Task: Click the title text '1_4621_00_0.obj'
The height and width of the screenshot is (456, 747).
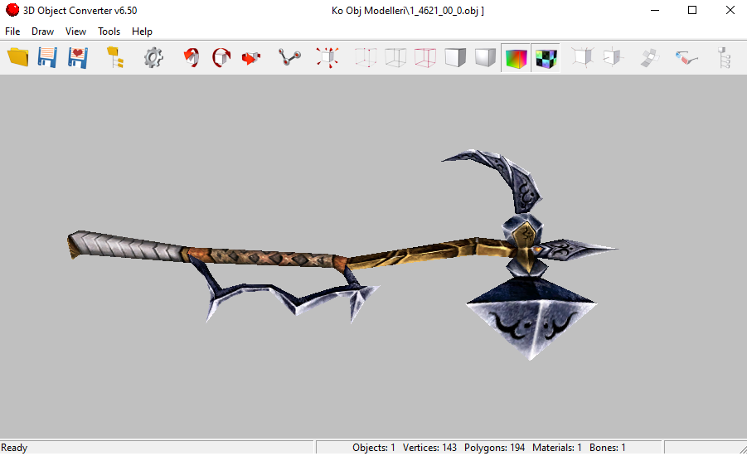Action: click(x=444, y=11)
